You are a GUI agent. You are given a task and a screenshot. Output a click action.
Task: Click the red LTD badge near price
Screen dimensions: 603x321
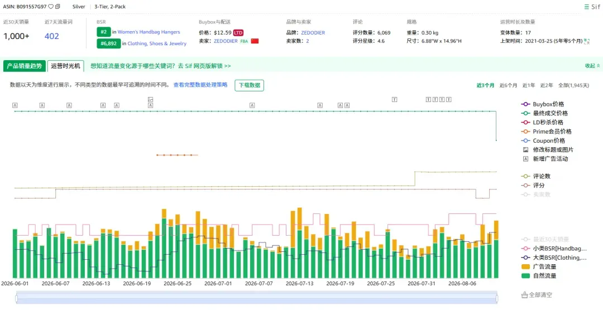pyautogui.click(x=238, y=33)
